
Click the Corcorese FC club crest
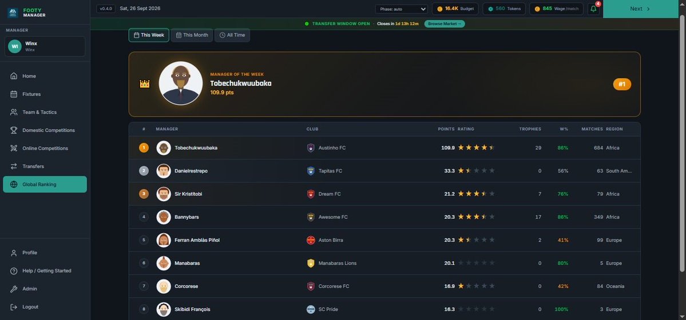[311, 286]
